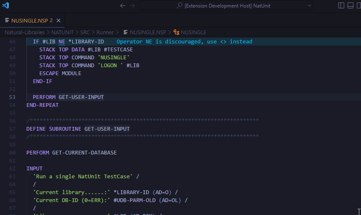Click 'NUSINGLE' string literal on line 48
The height and width of the screenshot is (215, 361).
tap(114, 58)
